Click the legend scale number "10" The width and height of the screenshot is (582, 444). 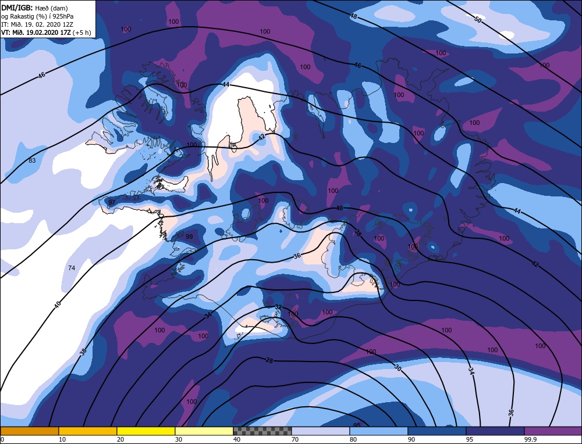62,439
